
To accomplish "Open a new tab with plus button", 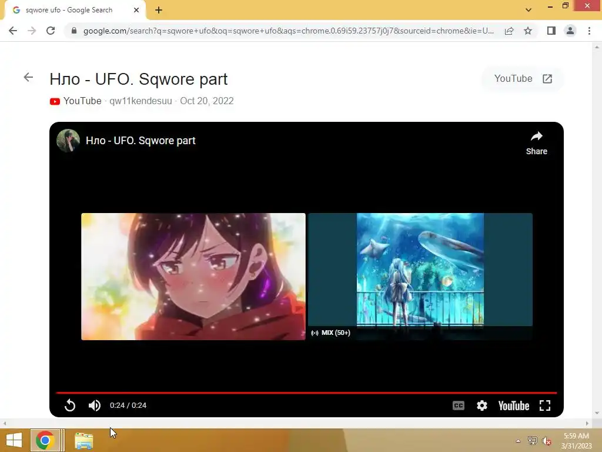I will (159, 10).
